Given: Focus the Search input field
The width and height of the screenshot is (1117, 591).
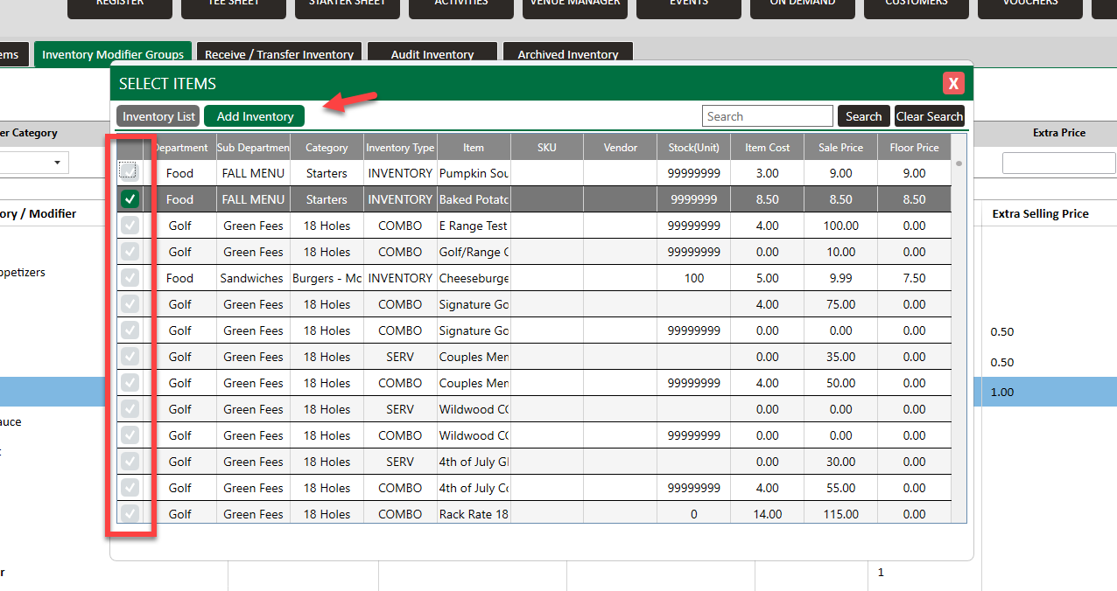Looking at the screenshot, I should click(x=767, y=116).
